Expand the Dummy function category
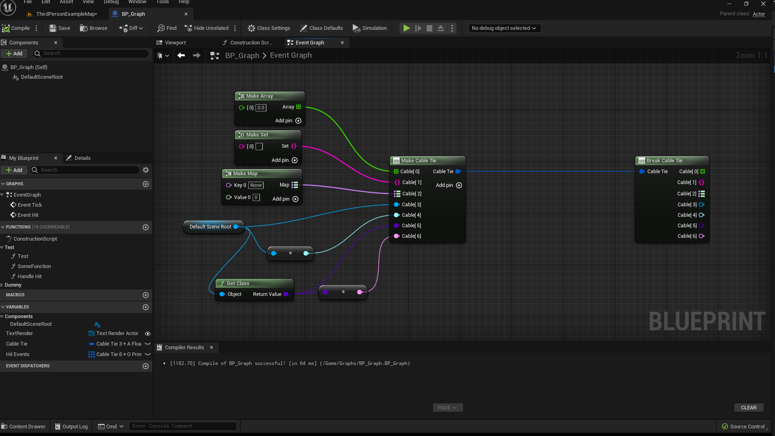775x436 pixels. (2, 285)
